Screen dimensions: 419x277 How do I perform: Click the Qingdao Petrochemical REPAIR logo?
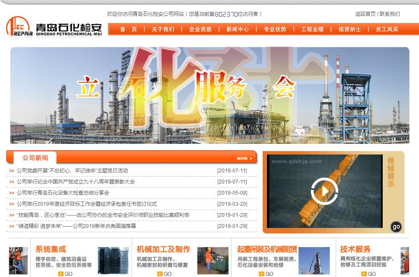tap(54, 27)
